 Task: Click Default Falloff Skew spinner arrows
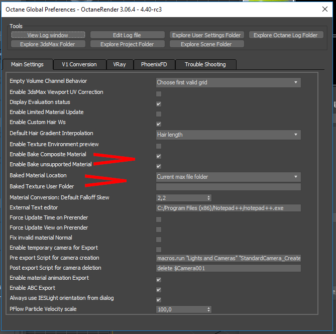point(209,198)
